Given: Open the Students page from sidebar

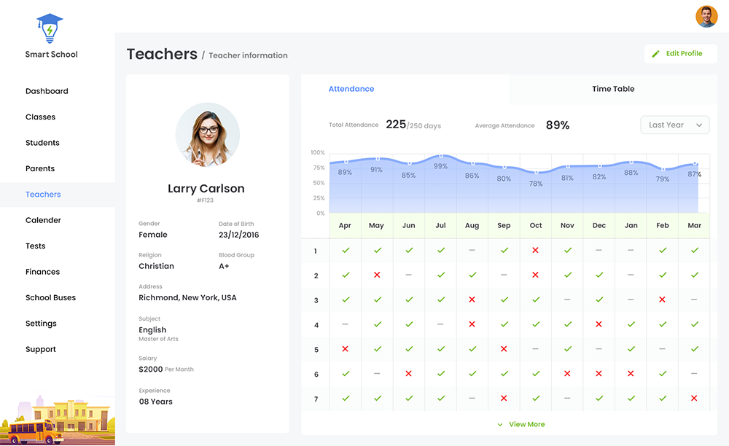Looking at the screenshot, I should (42, 142).
